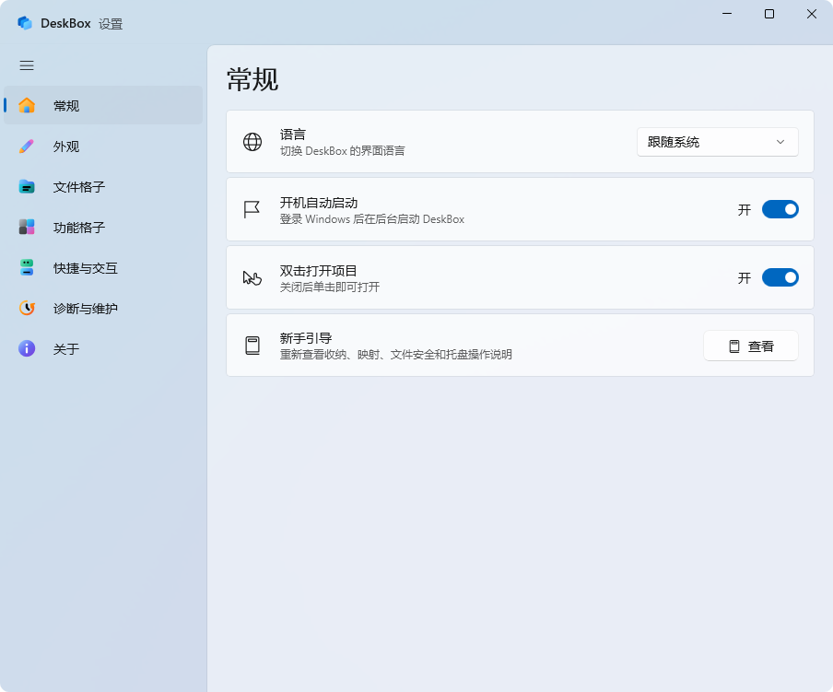Click the 新手引导 setting title

[306, 338]
